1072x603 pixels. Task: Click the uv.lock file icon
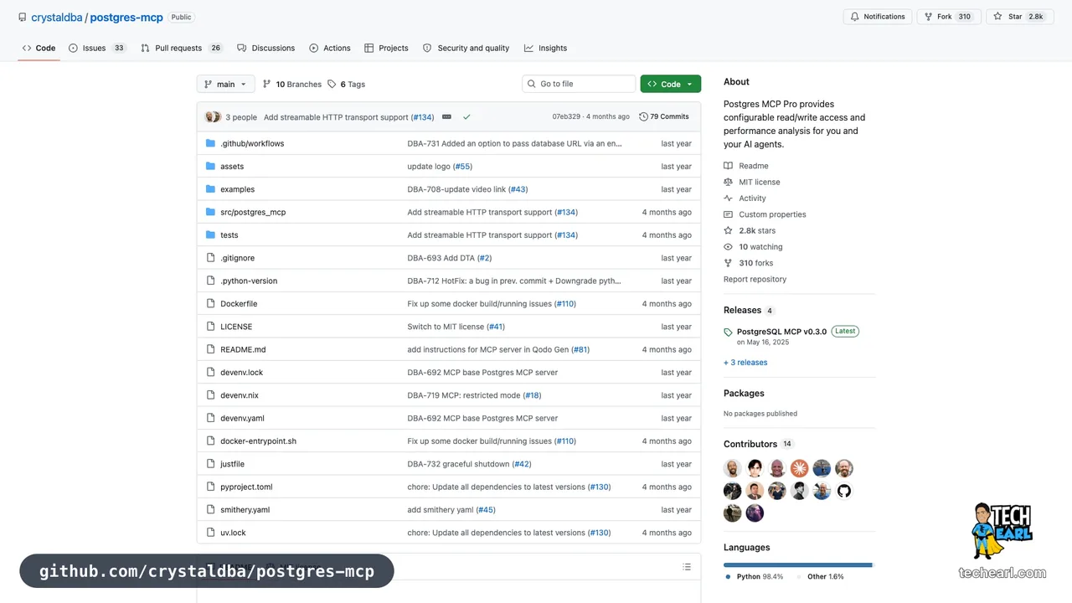pos(210,532)
